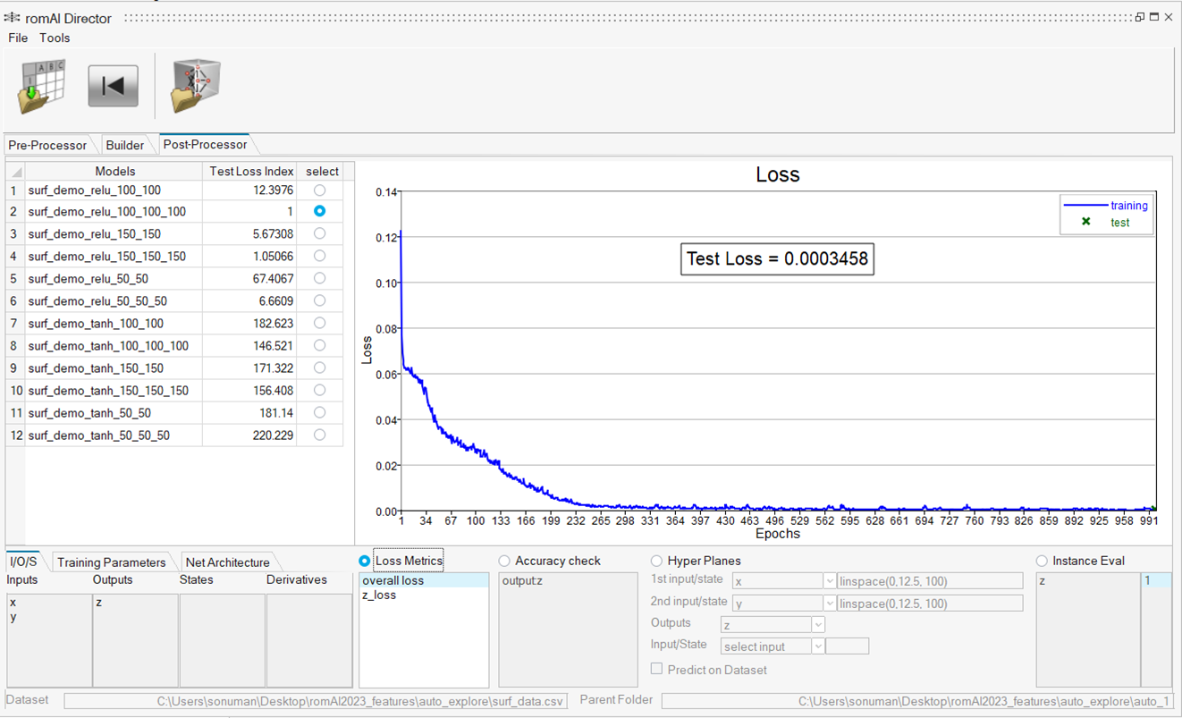Click the table corner select-all triangle
The height and width of the screenshot is (718, 1182).
point(15,171)
